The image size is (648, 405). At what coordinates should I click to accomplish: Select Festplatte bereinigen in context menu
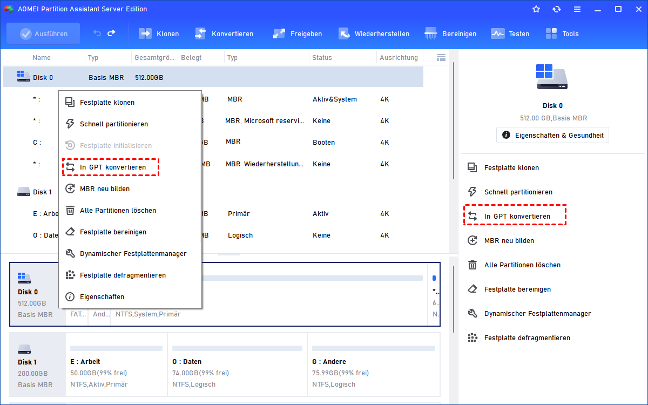coord(130,232)
